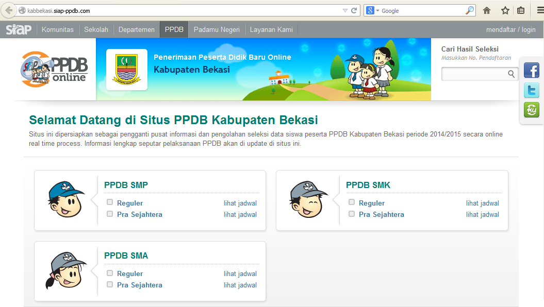Click the magnifier icon in Cari Hasil Seleksi

(511, 74)
